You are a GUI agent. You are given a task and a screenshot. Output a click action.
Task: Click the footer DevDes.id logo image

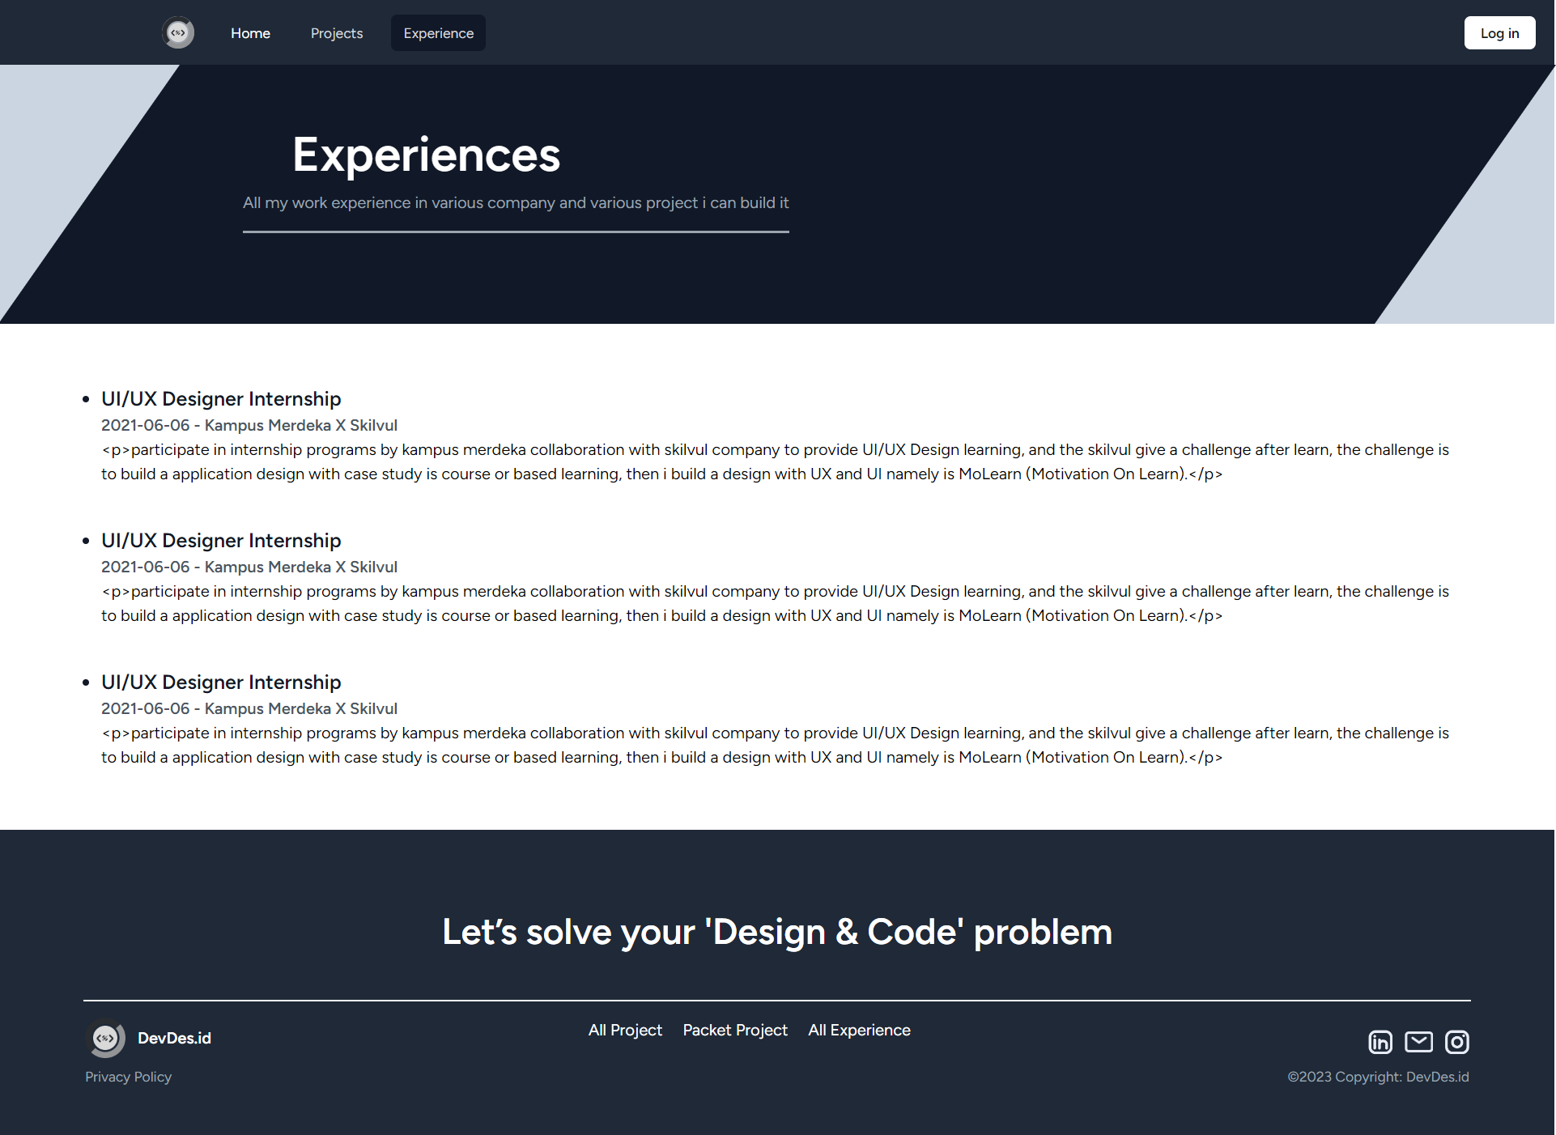106,1038
